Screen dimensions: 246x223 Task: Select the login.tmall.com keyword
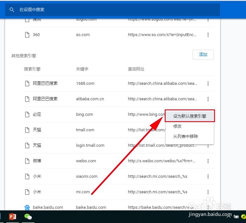[90, 146]
